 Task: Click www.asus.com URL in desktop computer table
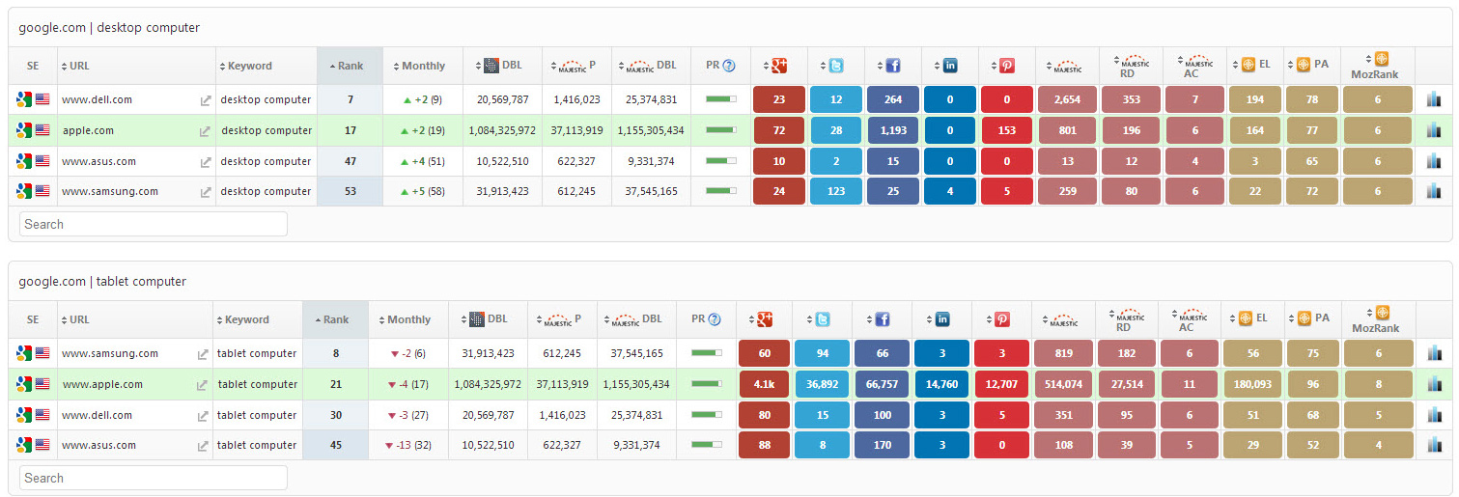coord(98,161)
